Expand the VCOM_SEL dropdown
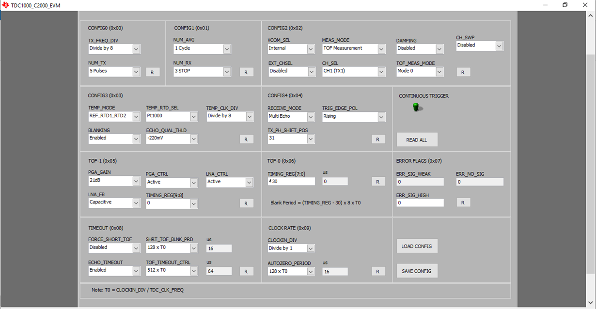The height and width of the screenshot is (309, 596). pos(292,49)
